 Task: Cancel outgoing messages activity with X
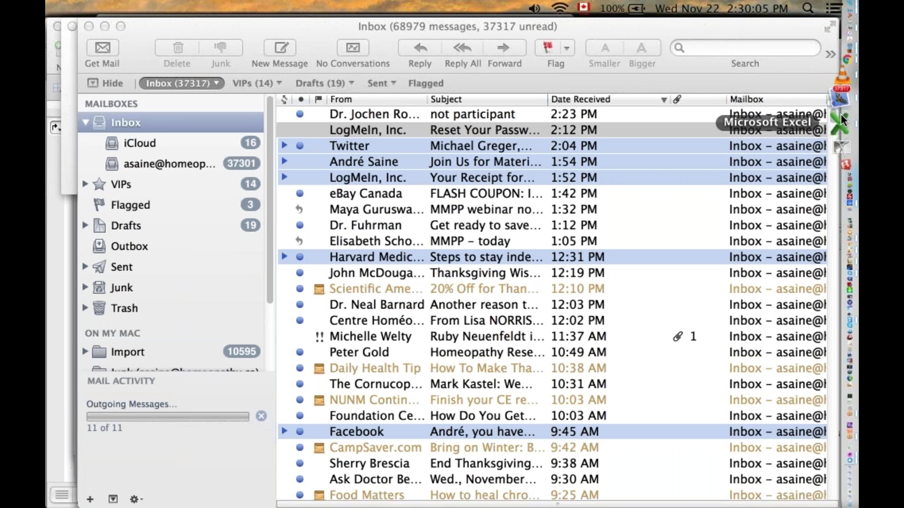[x=261, y=416]
